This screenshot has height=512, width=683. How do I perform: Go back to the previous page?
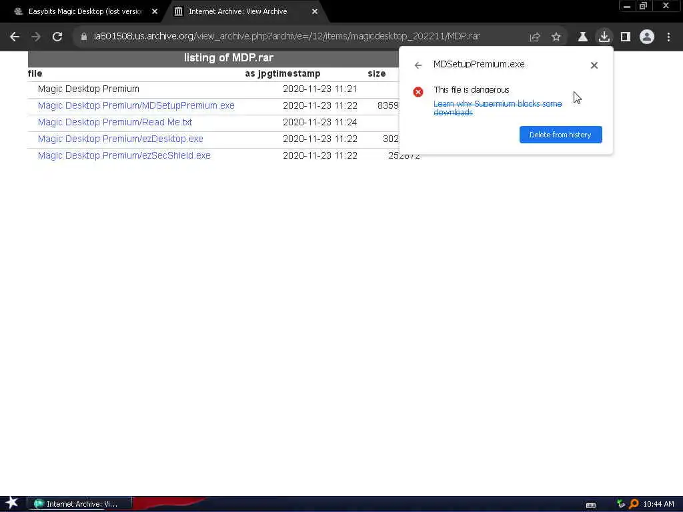coord(15,37)
